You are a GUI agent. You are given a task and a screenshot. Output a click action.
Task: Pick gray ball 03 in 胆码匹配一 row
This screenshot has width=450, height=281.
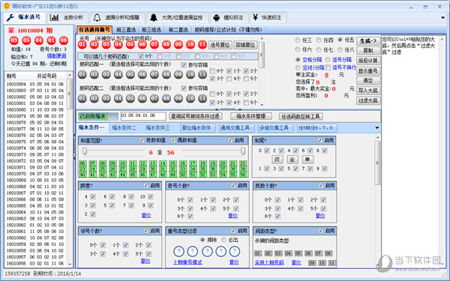click(x=106, y=75)
